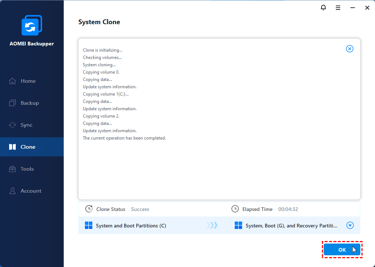
Task: Click the Elapsed Time label
Action: (257, 209)
